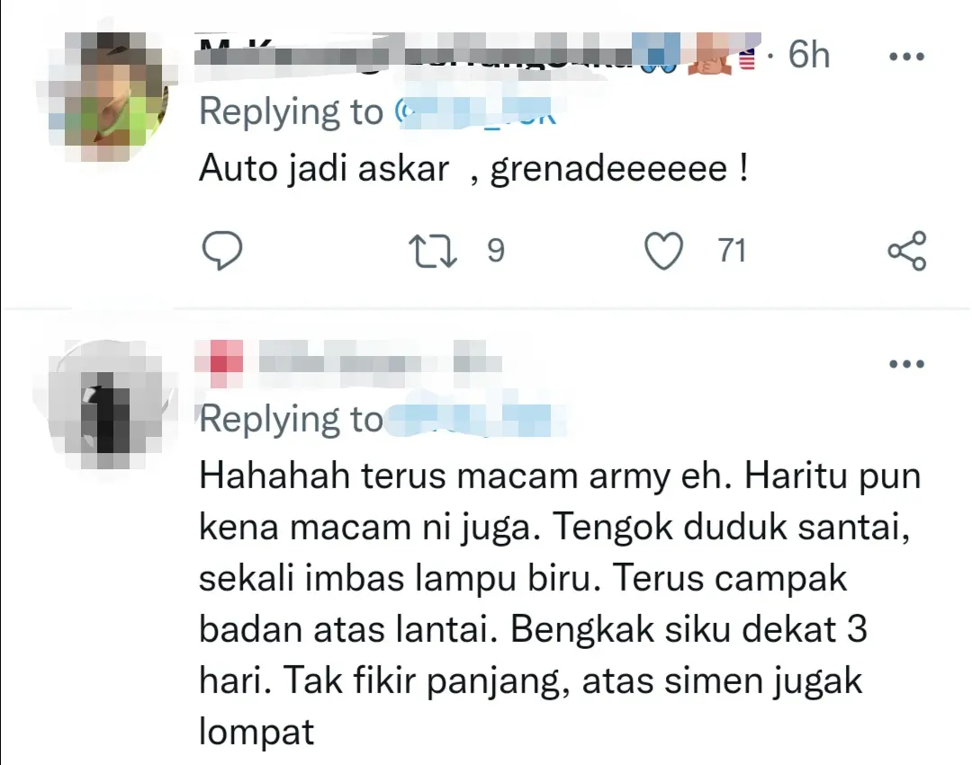Open replied-to handle in second tweet
The image size is (972, 765).
coord(476,420)
